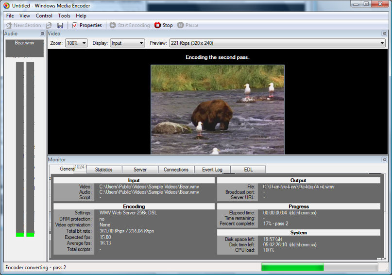392x275 pixels.
Task: Click the Progress section header
Action: point(299,206)
